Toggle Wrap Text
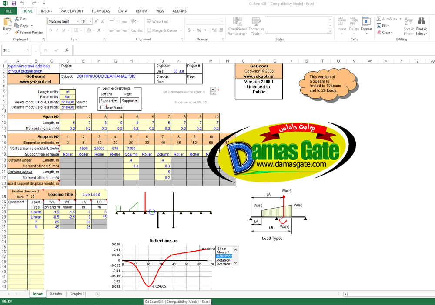Screen dimensions: 435x305 pyautogui.click(x=157, y=21)
